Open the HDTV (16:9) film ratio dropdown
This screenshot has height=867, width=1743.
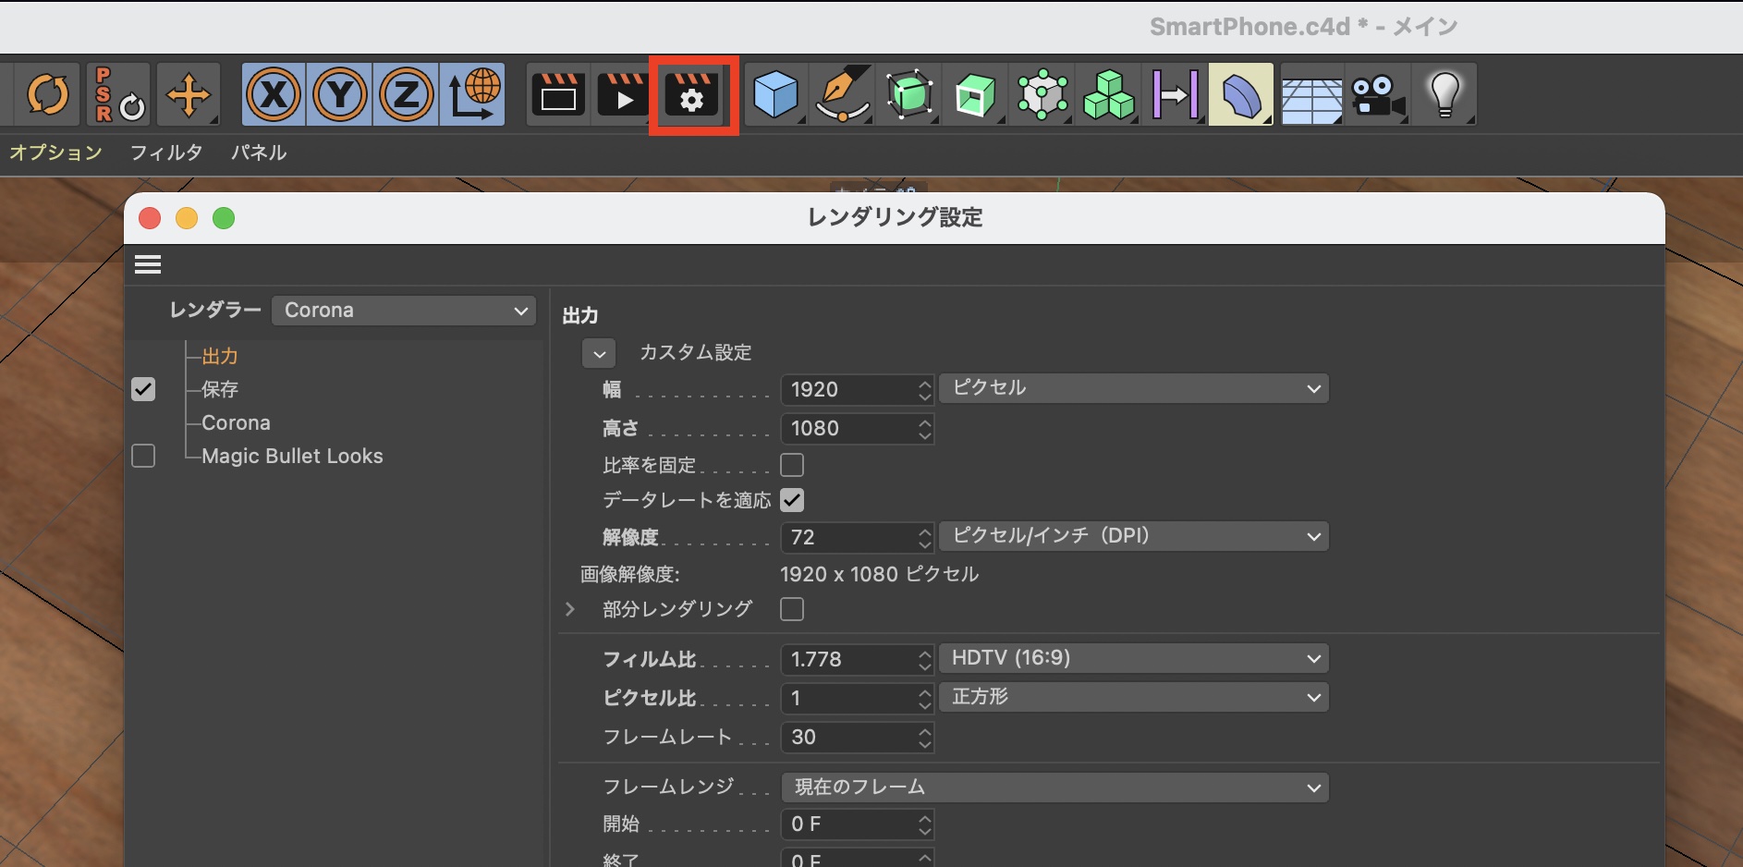1134,658
